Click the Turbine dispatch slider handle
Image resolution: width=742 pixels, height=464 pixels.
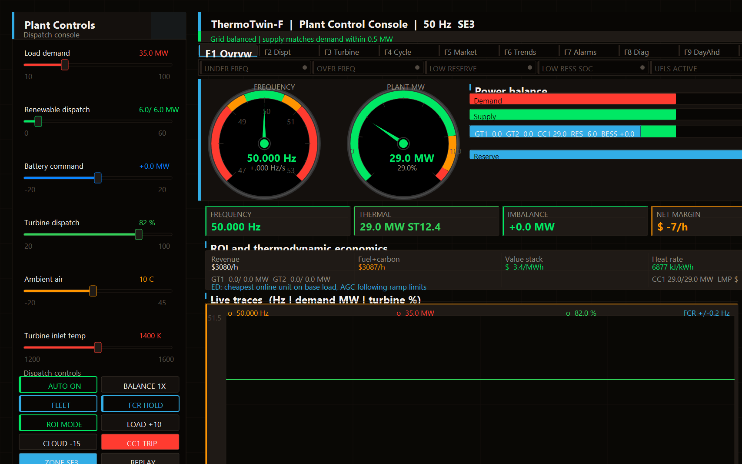pos(139,234)
